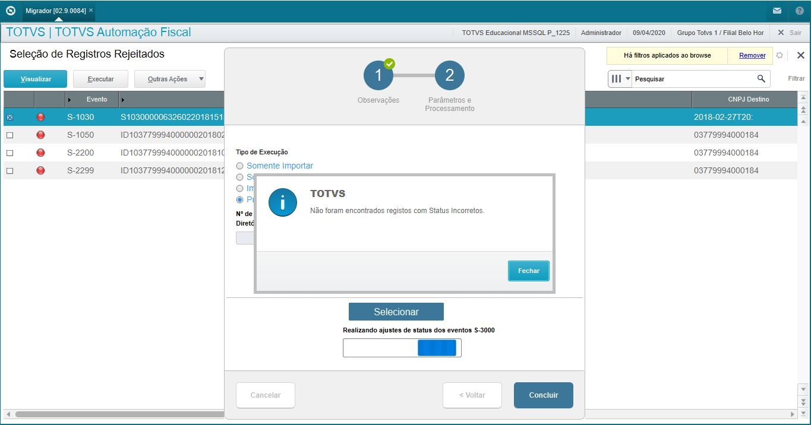
Task: Click the magnifier icon in Pesquisar field
Action: click(761, 78)
